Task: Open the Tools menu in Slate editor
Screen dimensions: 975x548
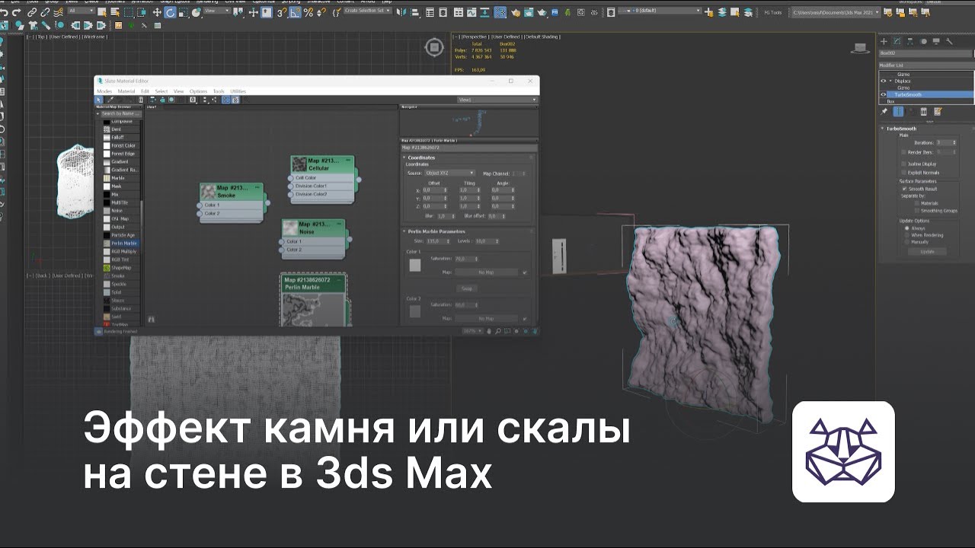Action: click(x=219, y=91)
